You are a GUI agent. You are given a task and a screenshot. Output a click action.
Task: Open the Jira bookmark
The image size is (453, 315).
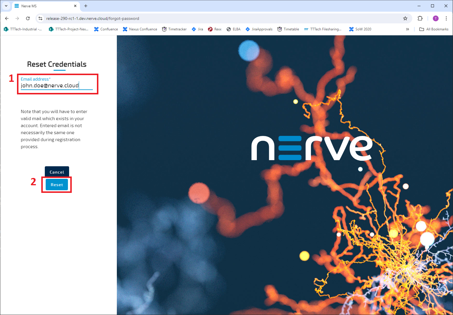pos(197,29)
